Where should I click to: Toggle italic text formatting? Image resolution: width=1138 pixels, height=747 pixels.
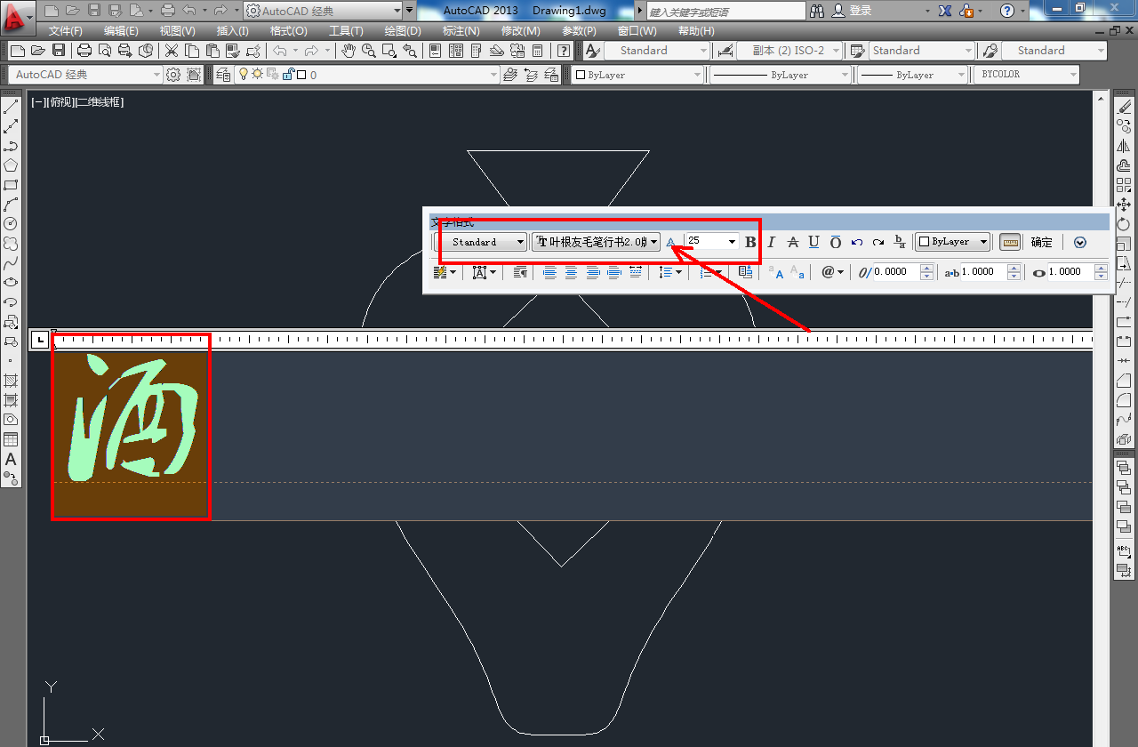point(771,242)
